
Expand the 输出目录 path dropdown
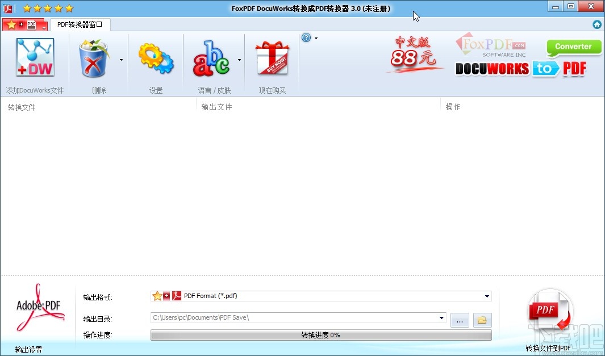click(x=443, y=319)
